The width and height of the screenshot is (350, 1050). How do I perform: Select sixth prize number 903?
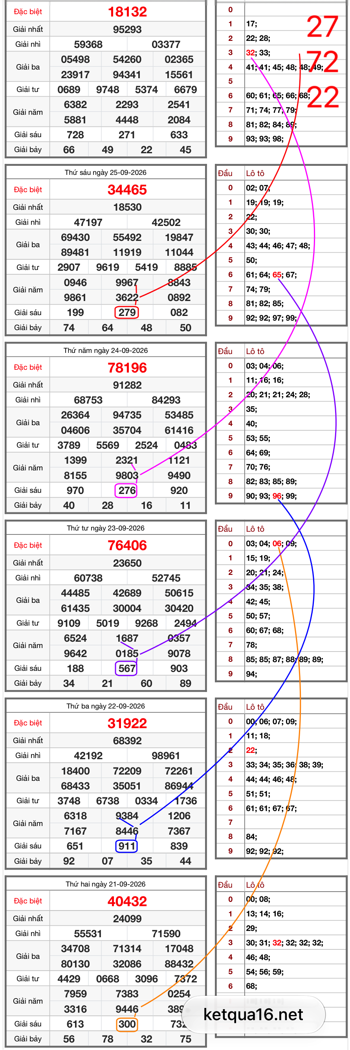pos(179,668)
